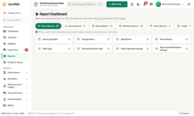Star the Room Type Rate Change report

[147, 49]
